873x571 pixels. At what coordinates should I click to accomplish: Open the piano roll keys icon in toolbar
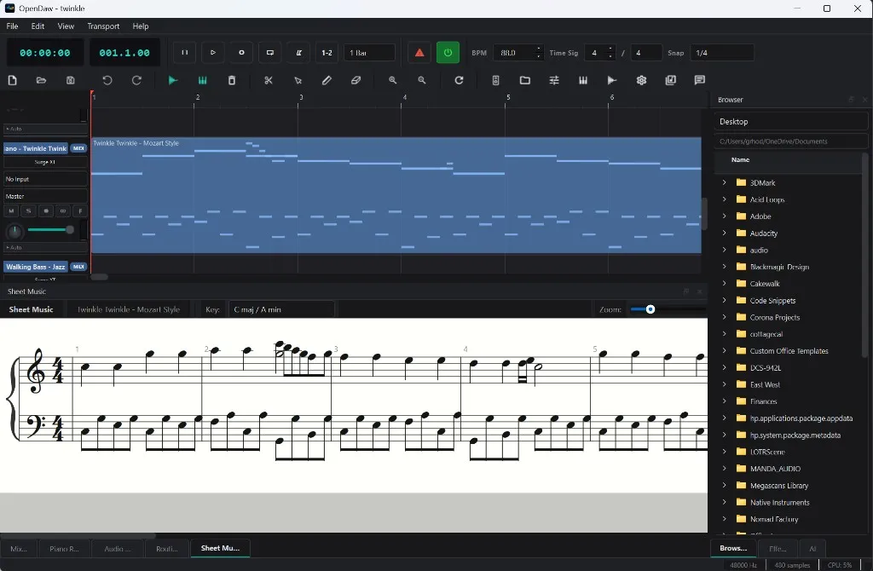coord(583,80)
